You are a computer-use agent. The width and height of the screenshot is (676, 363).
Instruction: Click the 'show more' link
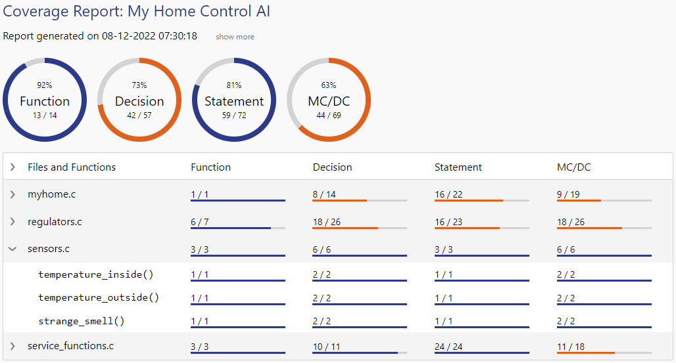(x=235, y=37)
